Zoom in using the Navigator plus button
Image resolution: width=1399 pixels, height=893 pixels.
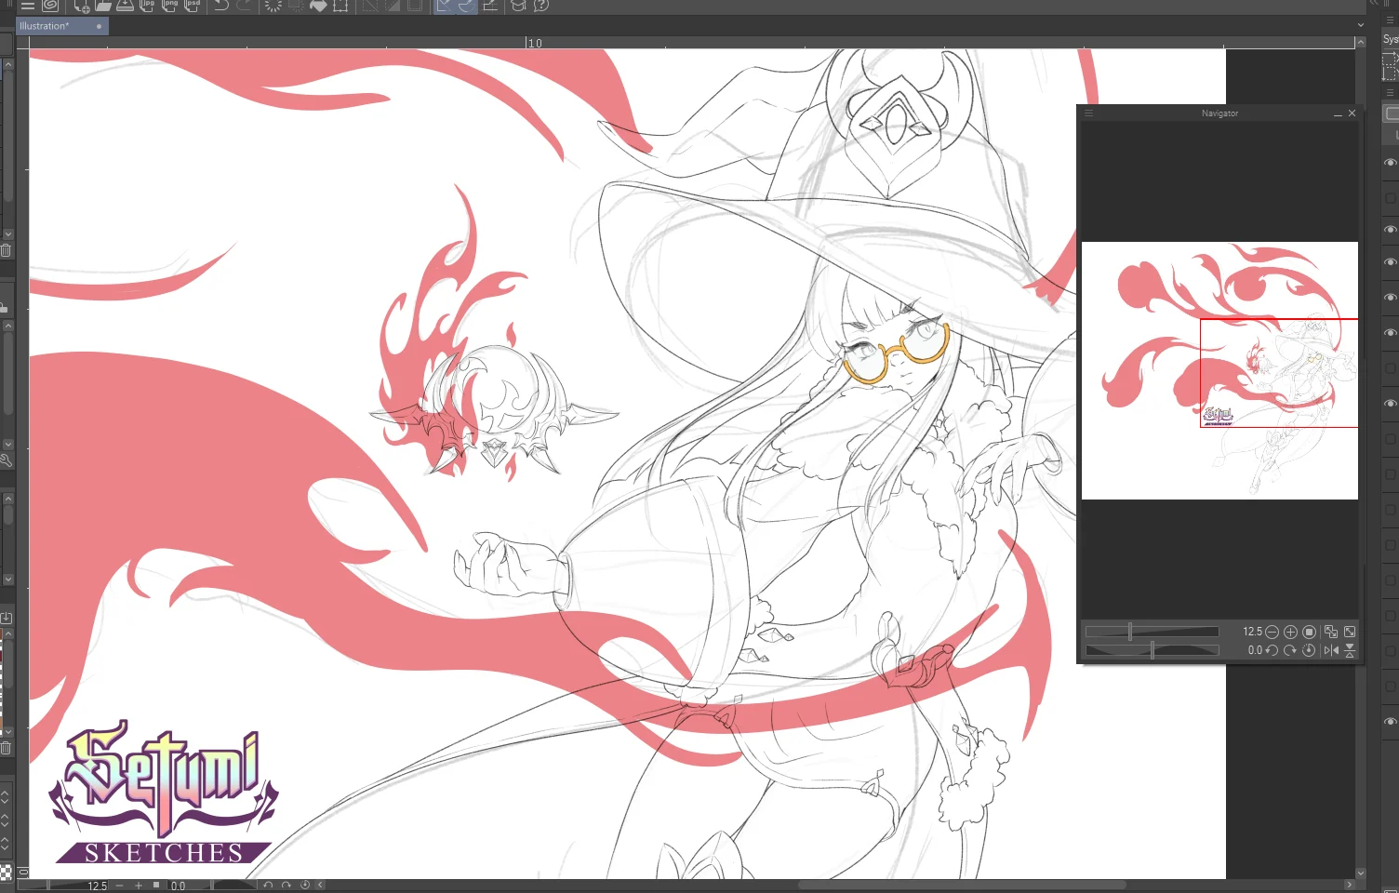pyautogui.click(x=1290, y=632)
